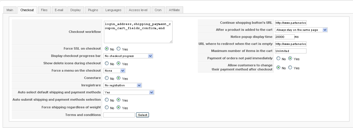Viewport: 353px width, 128px height.
Task: Click the Terms and conditions text field
Action: pyautogui.click(x=119, y=115)
